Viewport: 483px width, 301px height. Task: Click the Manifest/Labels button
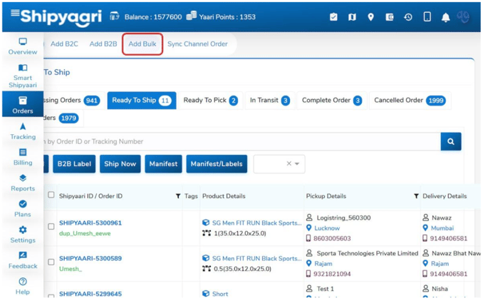click(217, 164)
